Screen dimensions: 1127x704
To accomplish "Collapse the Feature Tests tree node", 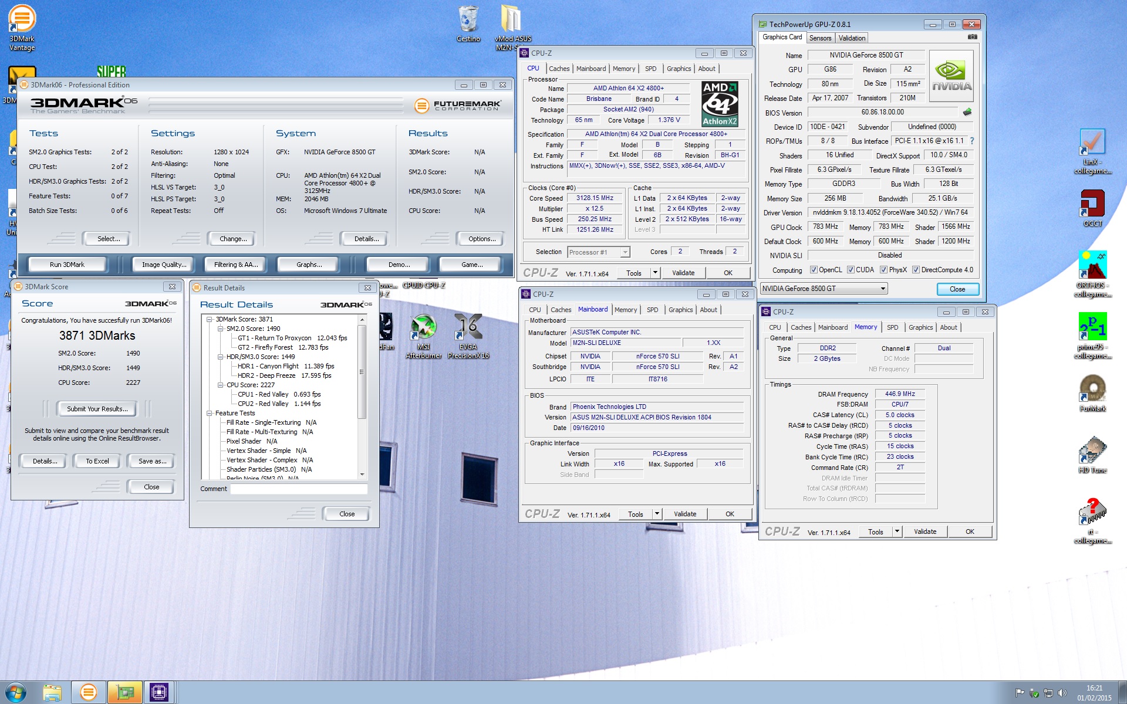I will click(x=210, y=413).
